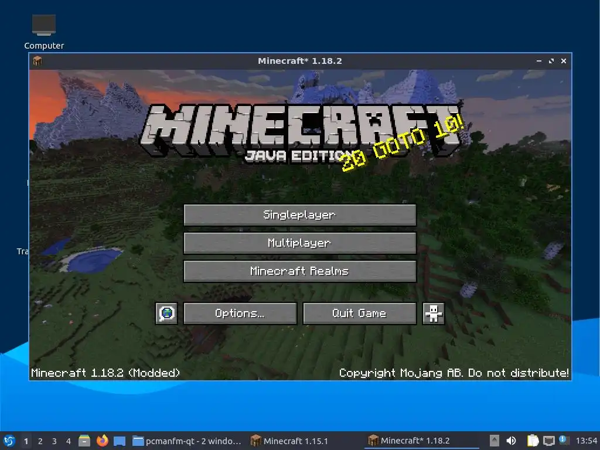Switch to virtual desktop 3

[54, 441]
